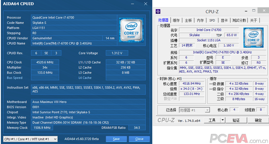
Task: Click the DRAM:FSB Ratio value 34:3
Action: click(x=137, y=128)
